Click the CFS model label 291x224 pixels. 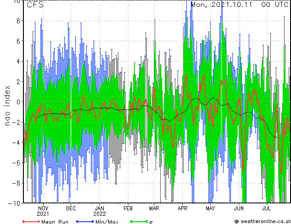[x=35, y=5]
